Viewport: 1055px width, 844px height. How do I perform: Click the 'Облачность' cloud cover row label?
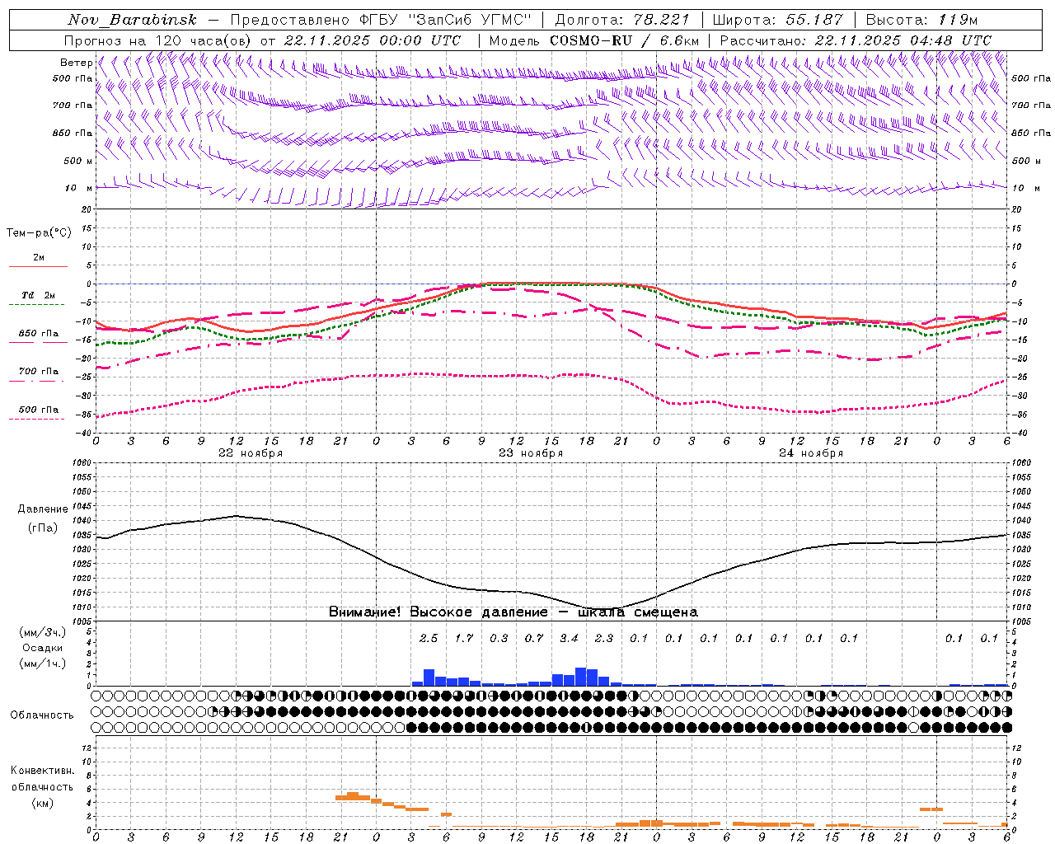coord(42,715)
